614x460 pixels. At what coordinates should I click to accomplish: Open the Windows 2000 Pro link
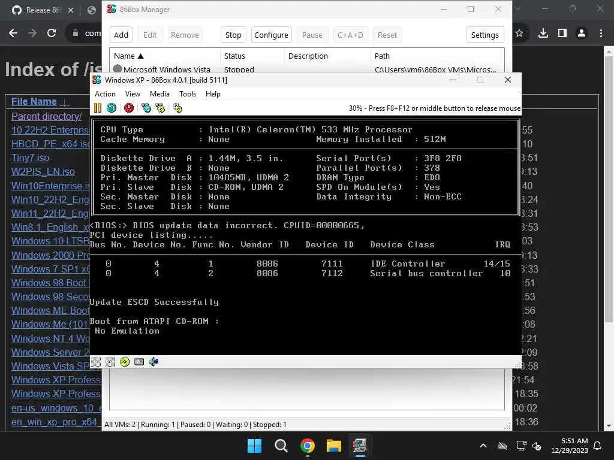point(50,255)
